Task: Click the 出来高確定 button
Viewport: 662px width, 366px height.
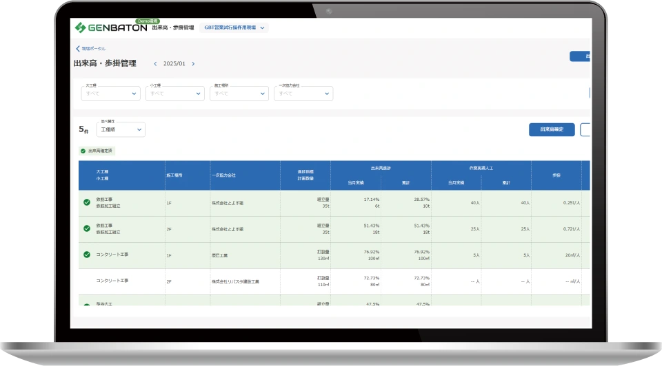Action: [552, 130]
